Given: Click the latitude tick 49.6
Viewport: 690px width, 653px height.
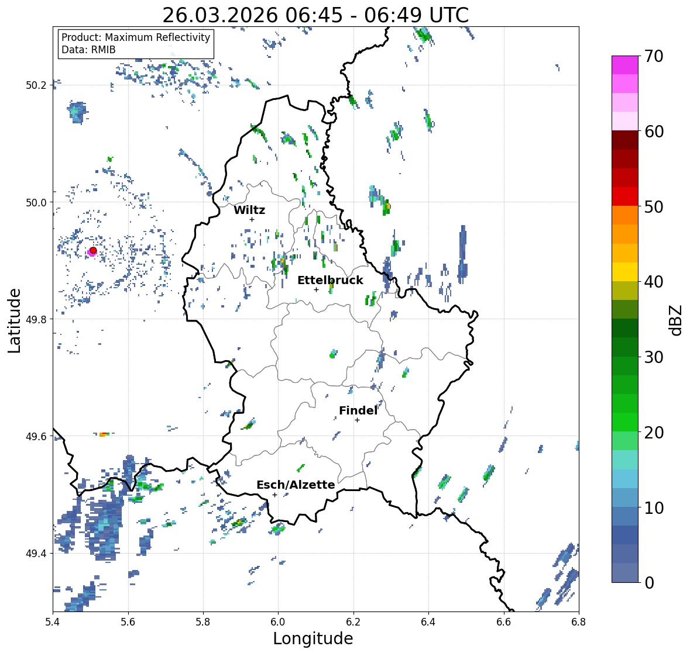Looking at the screenshot, I should point(36,436).
